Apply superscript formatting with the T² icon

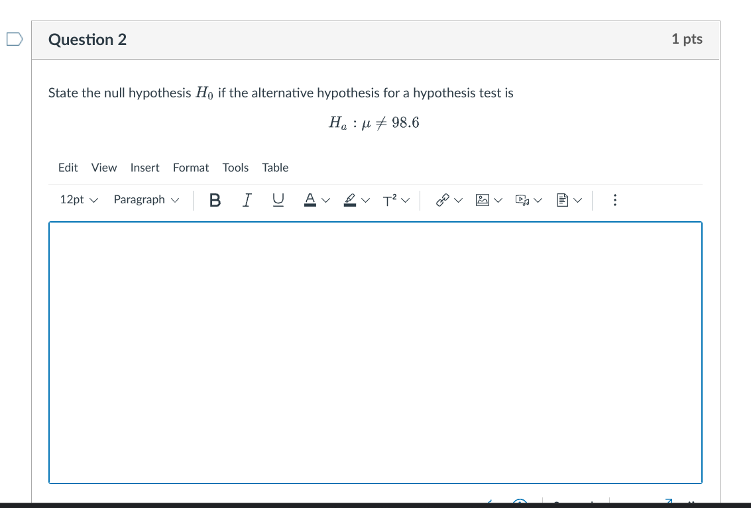(x=390, y=200)
